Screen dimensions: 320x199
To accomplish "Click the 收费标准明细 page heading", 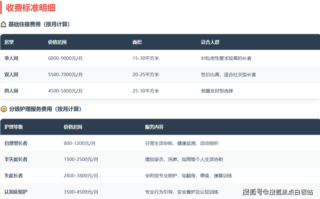I will (x=30, y=8).
